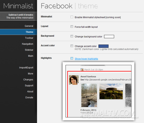This screenshot has width=144, height=123.
Task: Open the More section
Action: [x=31, y=74]
